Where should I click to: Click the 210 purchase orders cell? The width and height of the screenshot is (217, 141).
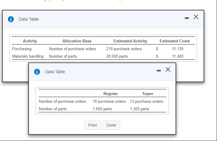(x=124, y=49)
